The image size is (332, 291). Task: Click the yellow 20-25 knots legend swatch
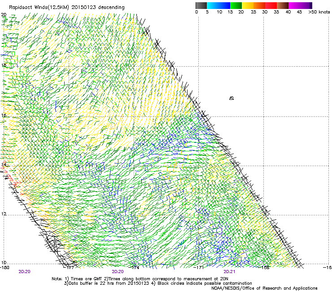248,5
